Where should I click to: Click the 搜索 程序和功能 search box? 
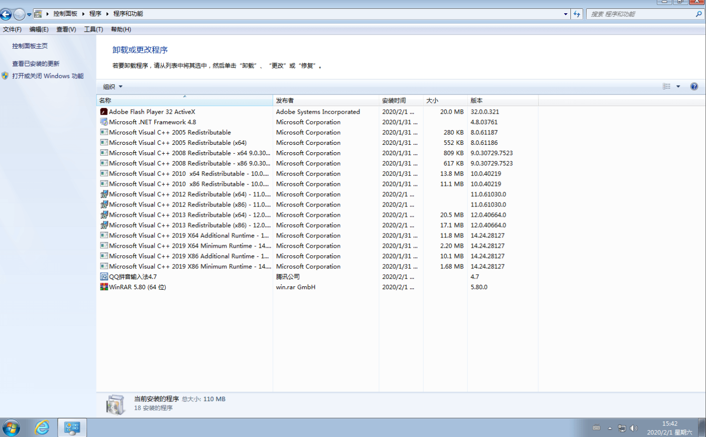tap(641, 14)
